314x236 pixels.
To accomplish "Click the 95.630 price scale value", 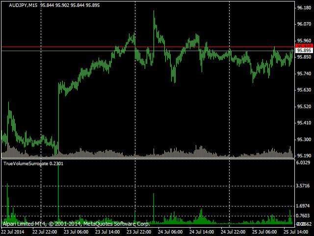I will click(305, 90).
